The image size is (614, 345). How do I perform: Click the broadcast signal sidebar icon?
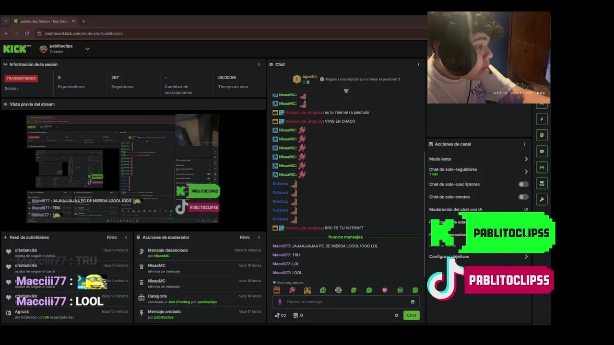point(542,167)
